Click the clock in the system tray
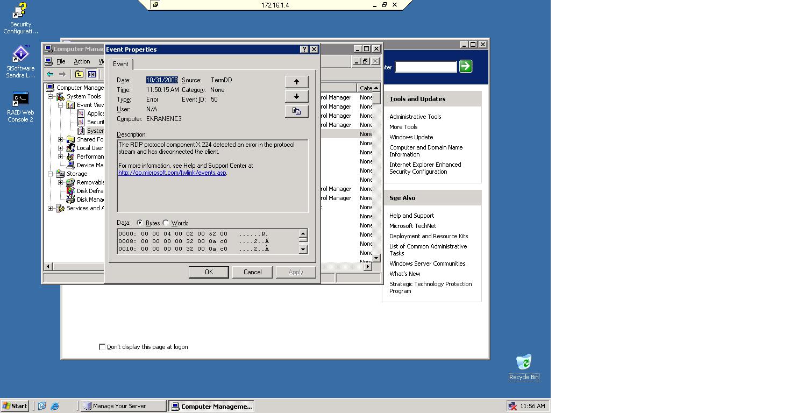790x413 pixels. (532, 406)
